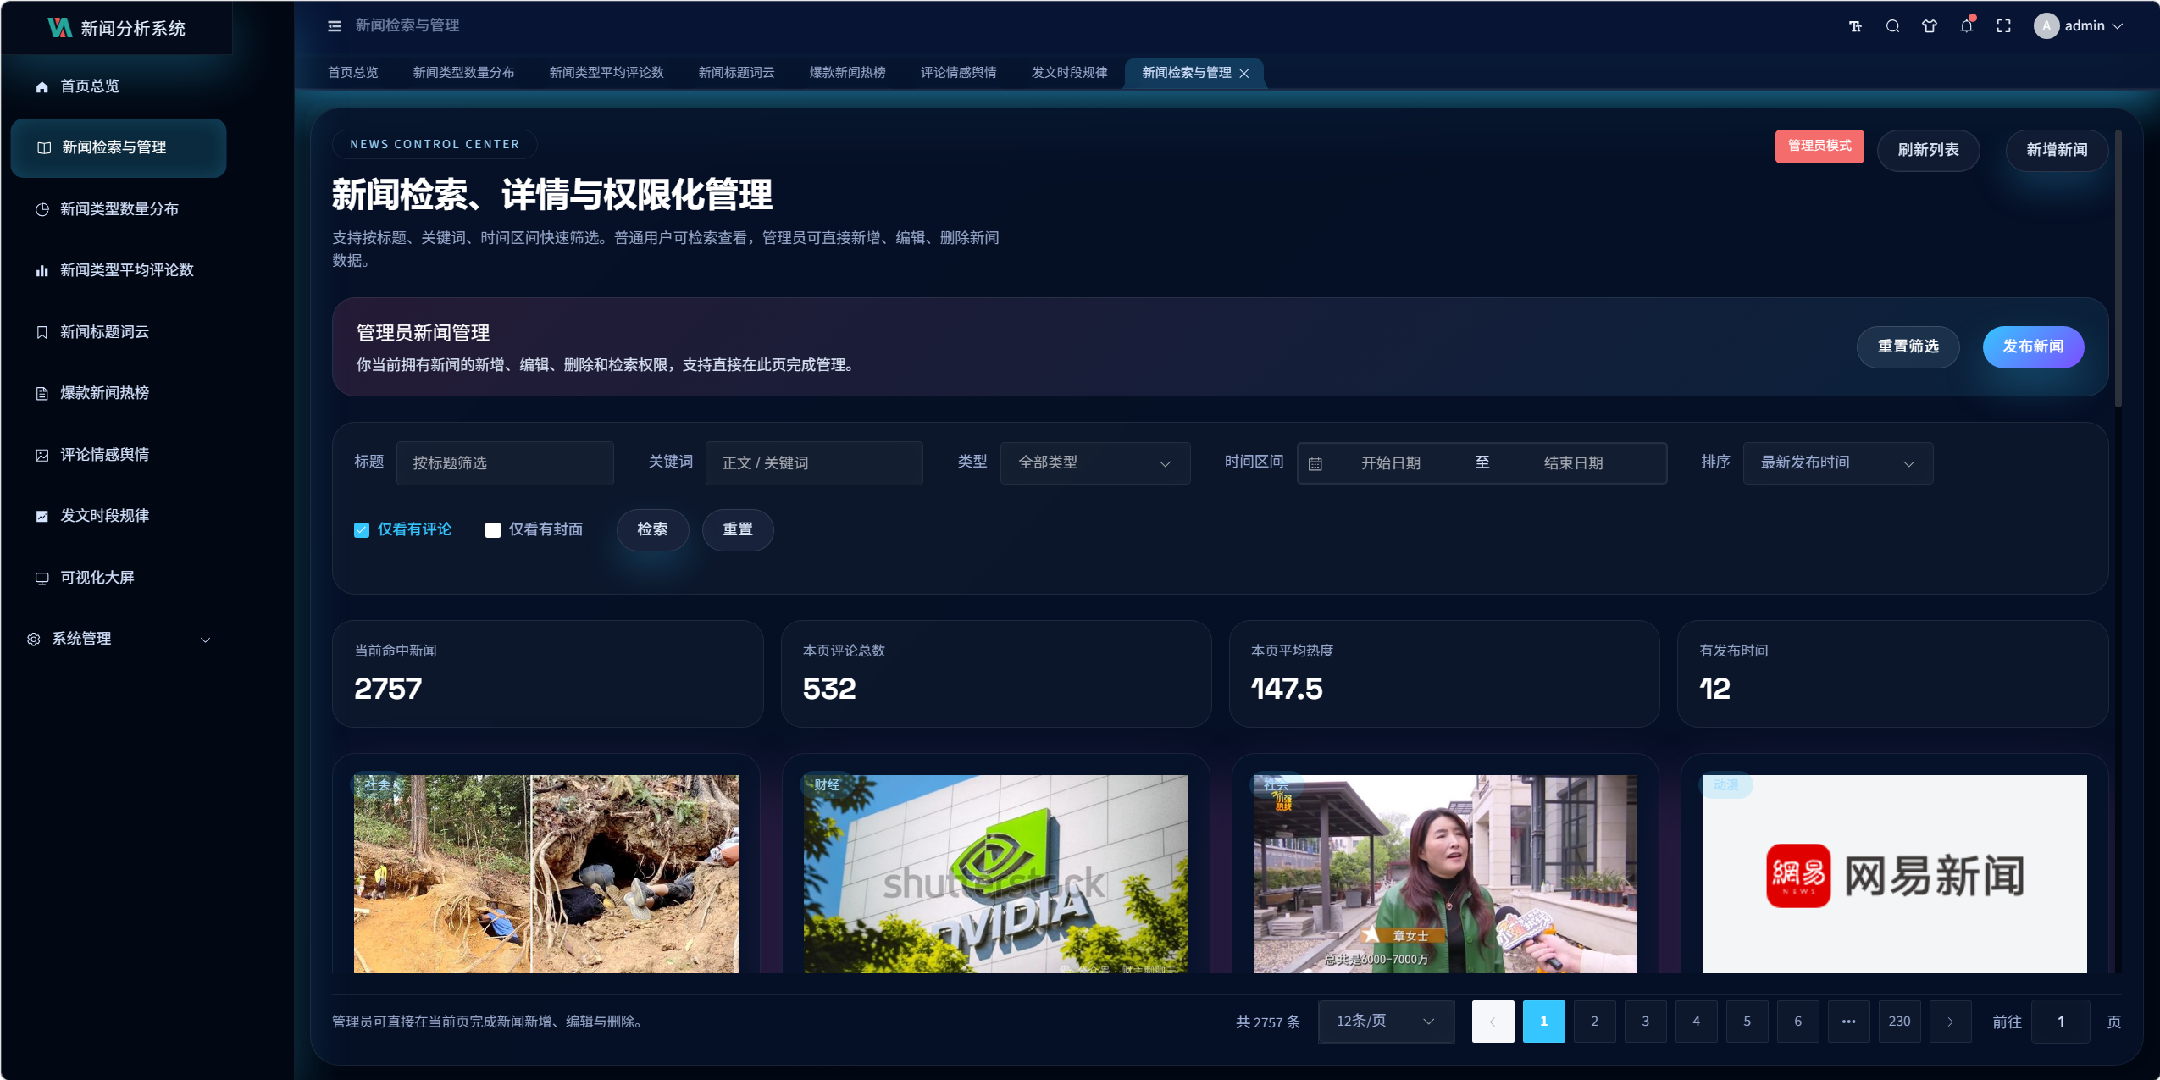This screenshot has height=1080, width=2160.
Task: Click the 发布新闻 button
Action: (2032, 347)
